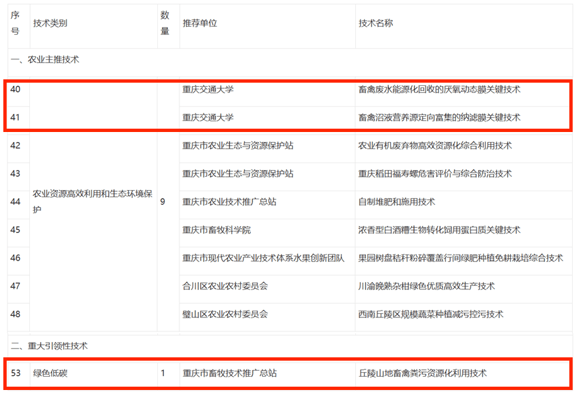Click 重庆稻田福寿螺危害评价与综合防治技术 cell
The width and height of the screenshot is (576, 396).
[435, 173]
